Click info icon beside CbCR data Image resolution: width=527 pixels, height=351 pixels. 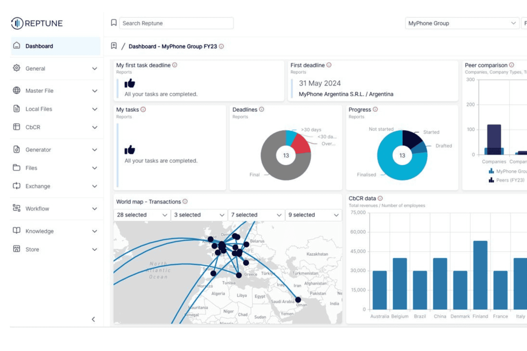[x=380, y=198]
